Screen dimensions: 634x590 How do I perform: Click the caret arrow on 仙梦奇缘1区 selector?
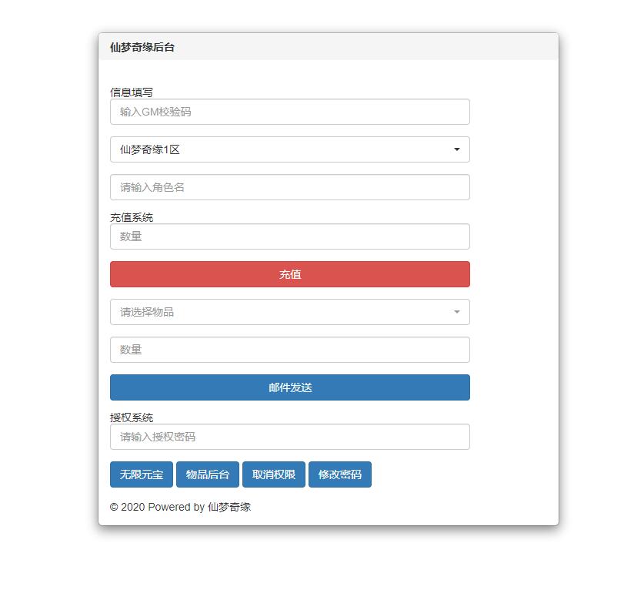coord(456,149)
